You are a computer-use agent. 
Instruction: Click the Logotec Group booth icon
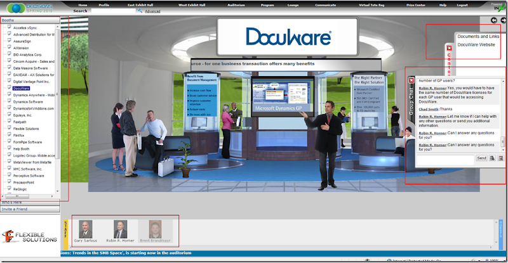(9, 155)
